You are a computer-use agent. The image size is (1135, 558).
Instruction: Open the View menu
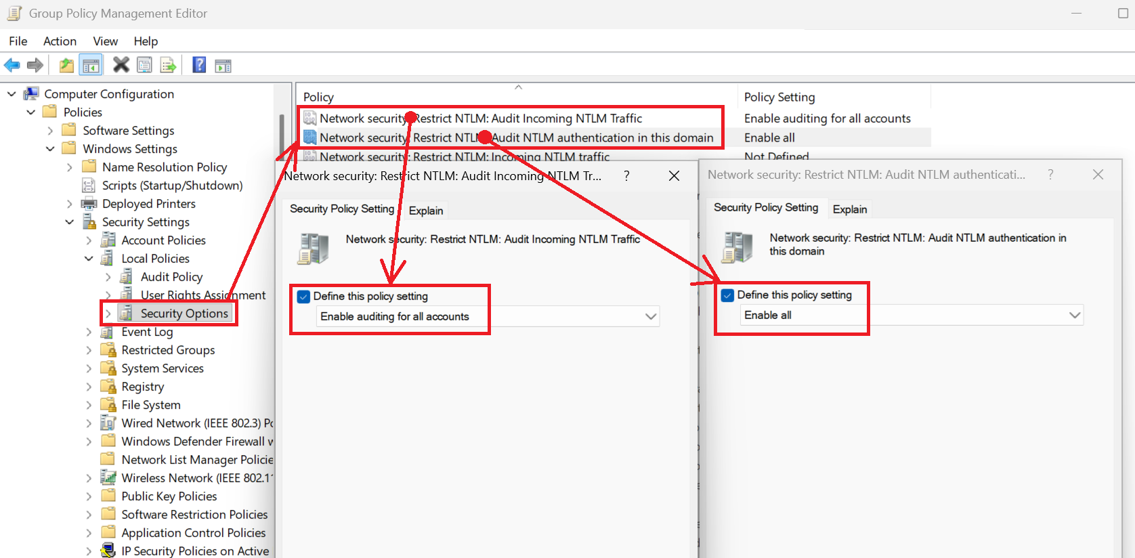(105, 41)
